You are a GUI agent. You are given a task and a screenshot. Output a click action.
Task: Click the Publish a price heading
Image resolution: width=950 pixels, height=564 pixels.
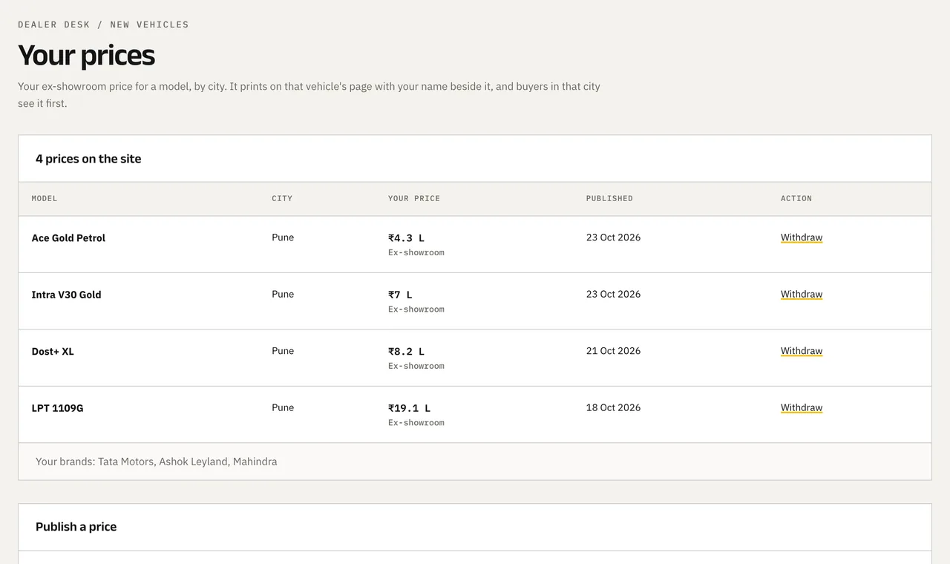pos(76,527)
